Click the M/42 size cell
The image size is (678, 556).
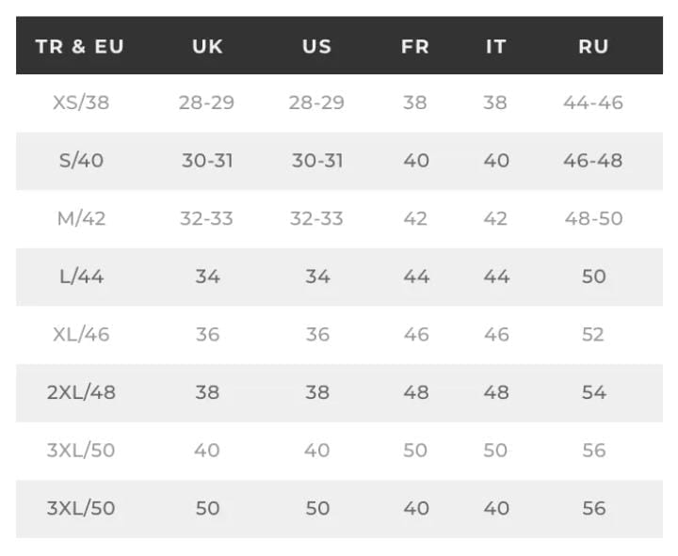(81, 218)
